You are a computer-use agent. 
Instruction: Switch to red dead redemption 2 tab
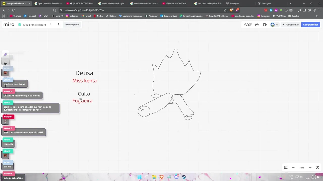[208, 3]
